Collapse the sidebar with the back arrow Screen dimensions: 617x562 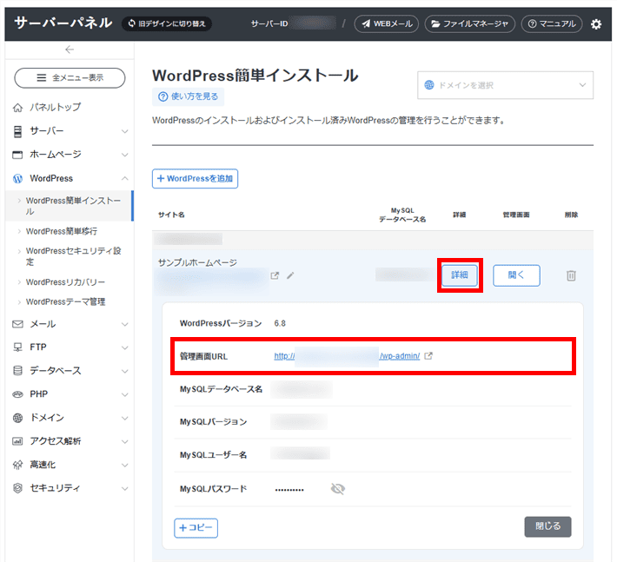[70, 50]
